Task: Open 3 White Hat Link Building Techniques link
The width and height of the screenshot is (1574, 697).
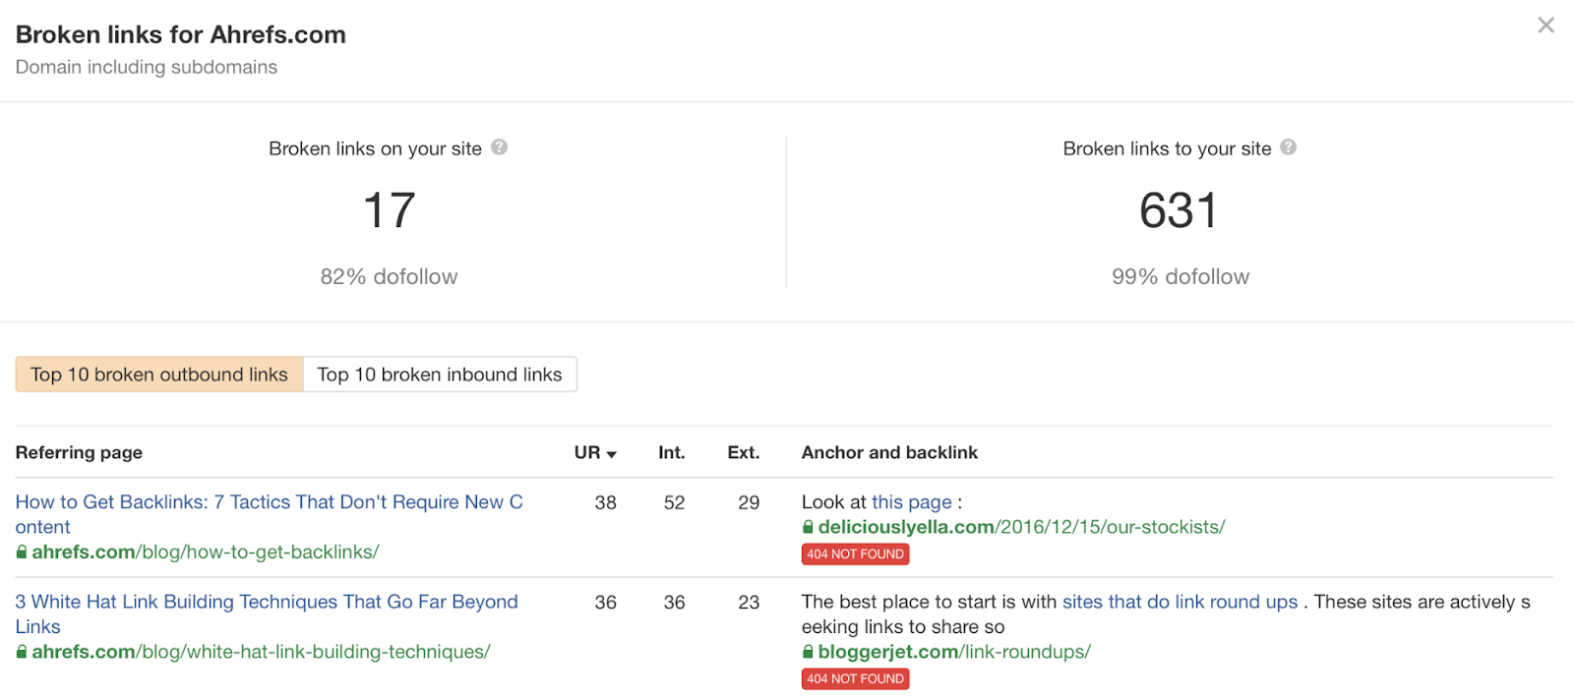Action: [x=267, y=613]
